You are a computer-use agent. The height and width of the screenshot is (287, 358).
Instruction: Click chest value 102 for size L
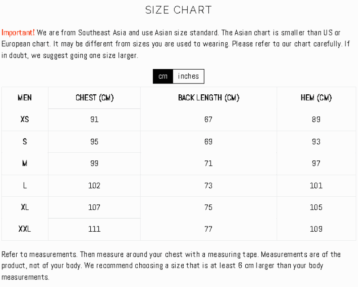click(x=94, y=185)
